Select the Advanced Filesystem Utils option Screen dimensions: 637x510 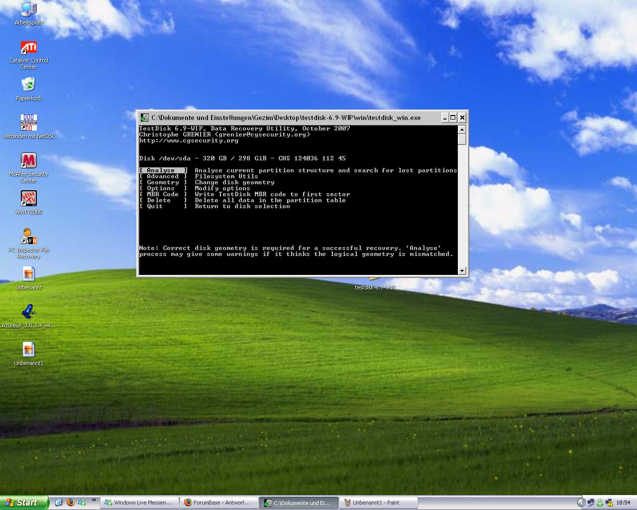pos(163,176)
